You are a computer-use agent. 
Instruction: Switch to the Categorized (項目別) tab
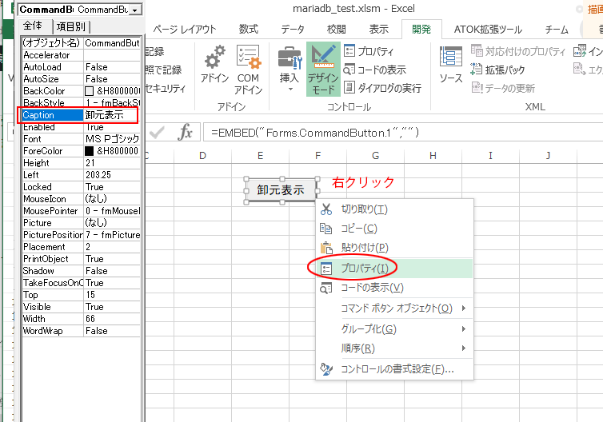click(70, 26)
